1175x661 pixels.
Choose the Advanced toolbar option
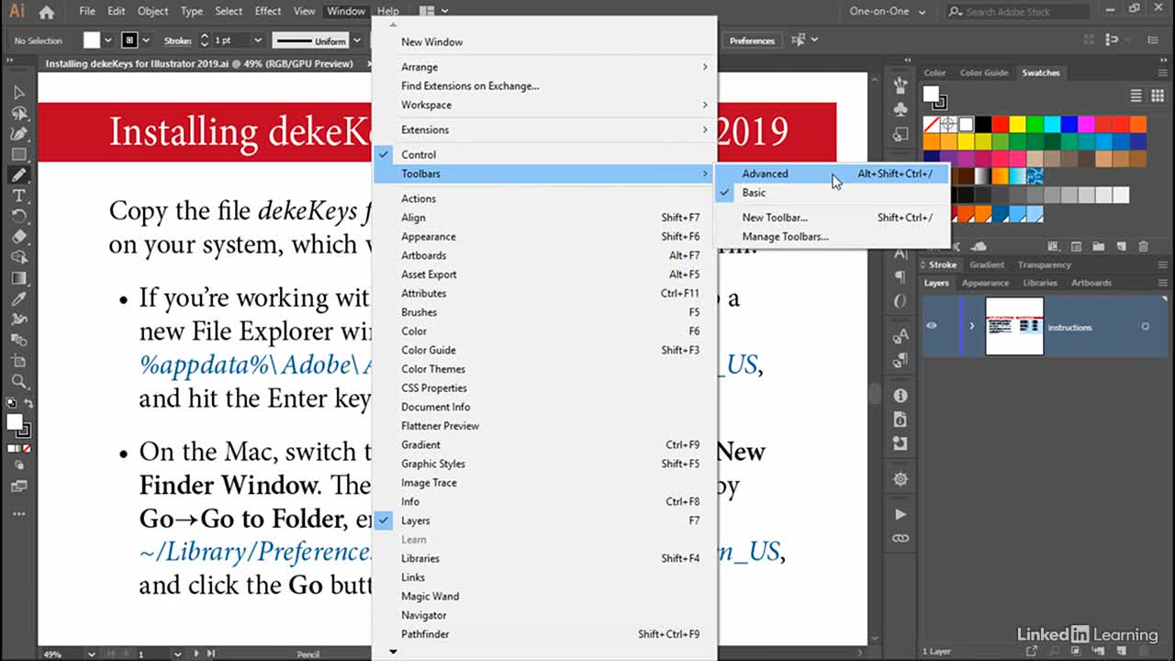point(831,174)
